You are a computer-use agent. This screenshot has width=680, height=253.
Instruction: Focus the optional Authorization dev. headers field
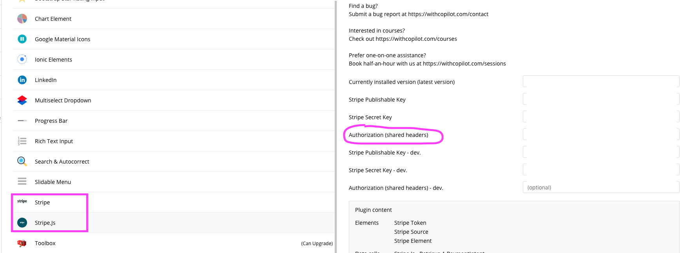[601, 187]
